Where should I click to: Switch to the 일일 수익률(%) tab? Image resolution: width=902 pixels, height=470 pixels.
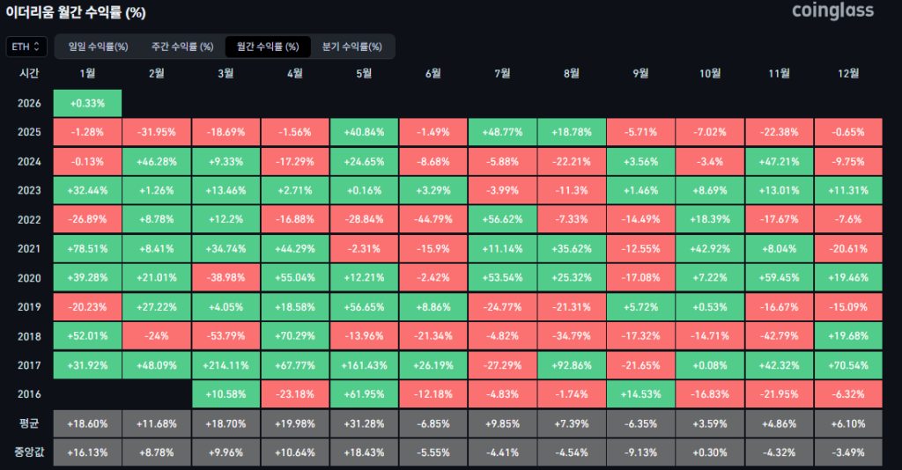pyautogui.click(x=99, y=47)
